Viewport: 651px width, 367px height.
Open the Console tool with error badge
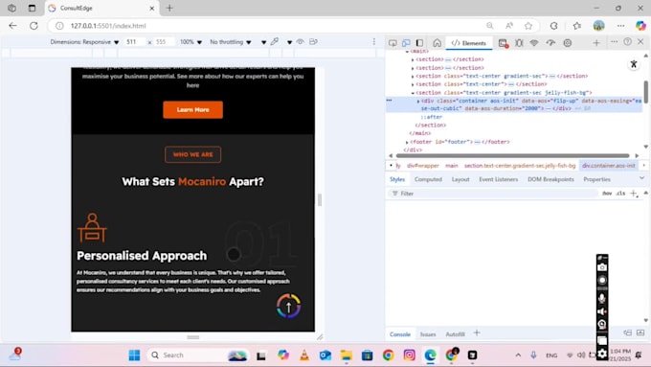[x=504, y=43]
